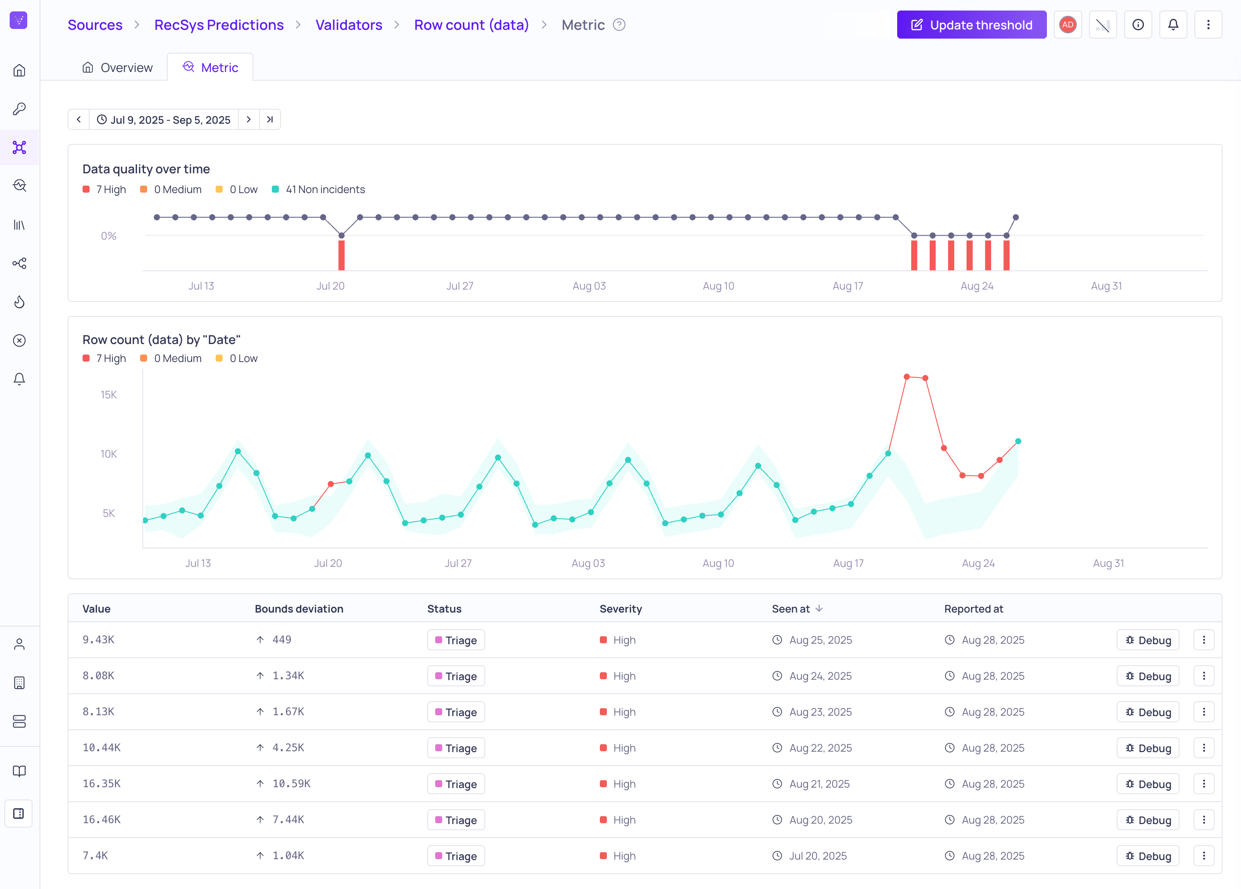Toggle the High severity legend in Row count chart
1241x889 pixels.
tap(105, 358)
